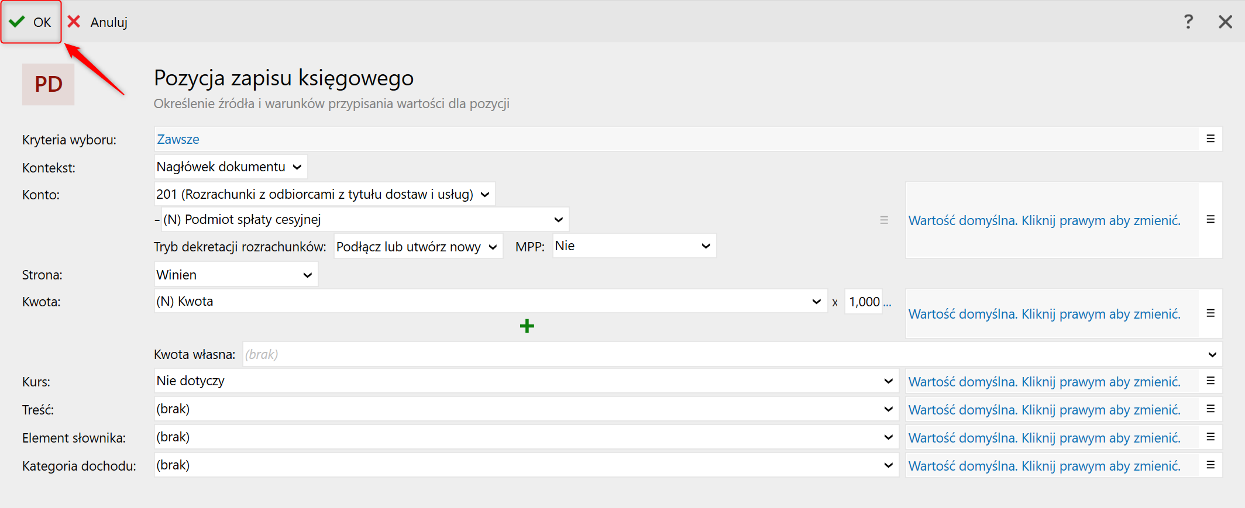This screenshot has width=1245, height=508.
Task: Open the menu icon at Element słownika row
Action: pyautogui.click(x=1210, y=437)
